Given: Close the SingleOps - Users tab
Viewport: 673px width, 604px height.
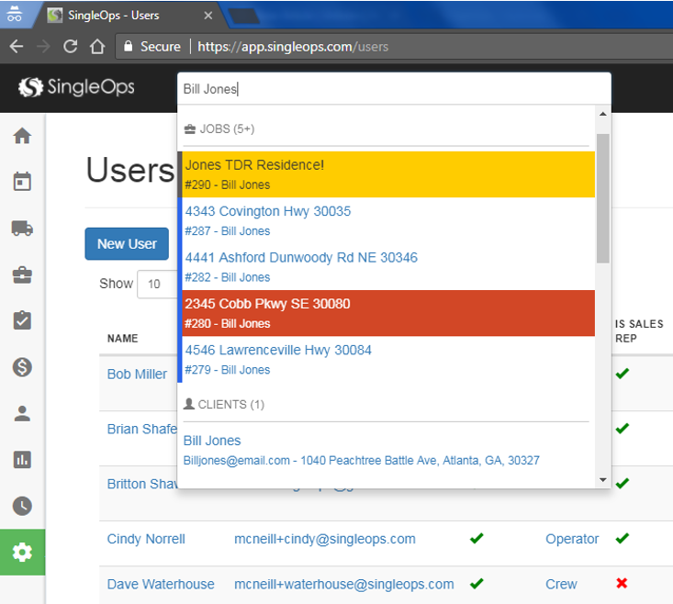Looking at the screenshot, I should (x=208, y=16).
